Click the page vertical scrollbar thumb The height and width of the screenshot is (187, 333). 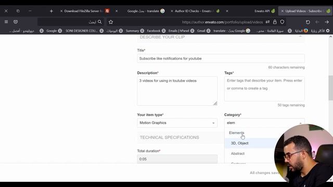[x=331, y=88]
